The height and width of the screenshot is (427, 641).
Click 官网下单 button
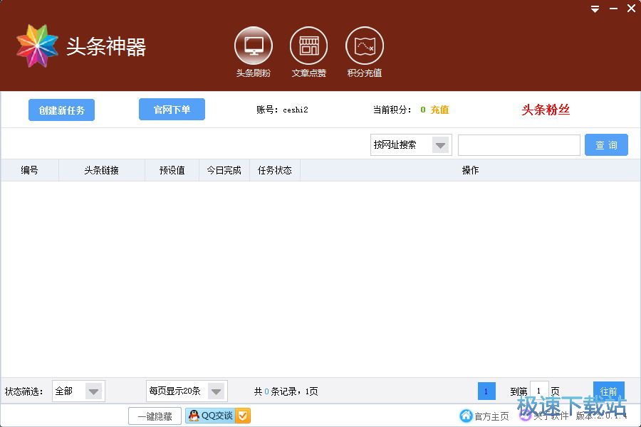coord(172,110)
